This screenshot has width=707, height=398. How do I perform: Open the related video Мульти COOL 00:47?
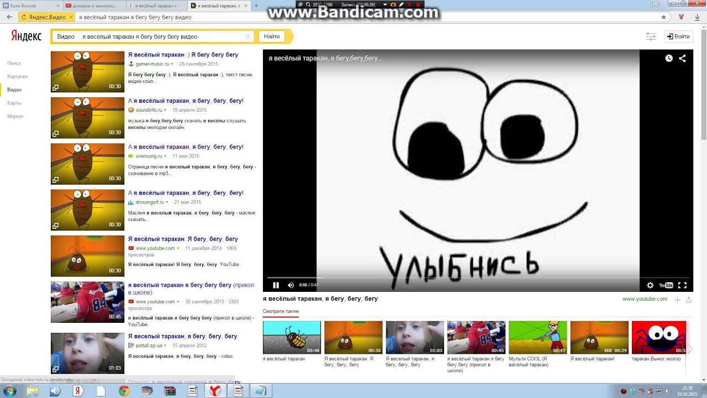click(537, 337)
